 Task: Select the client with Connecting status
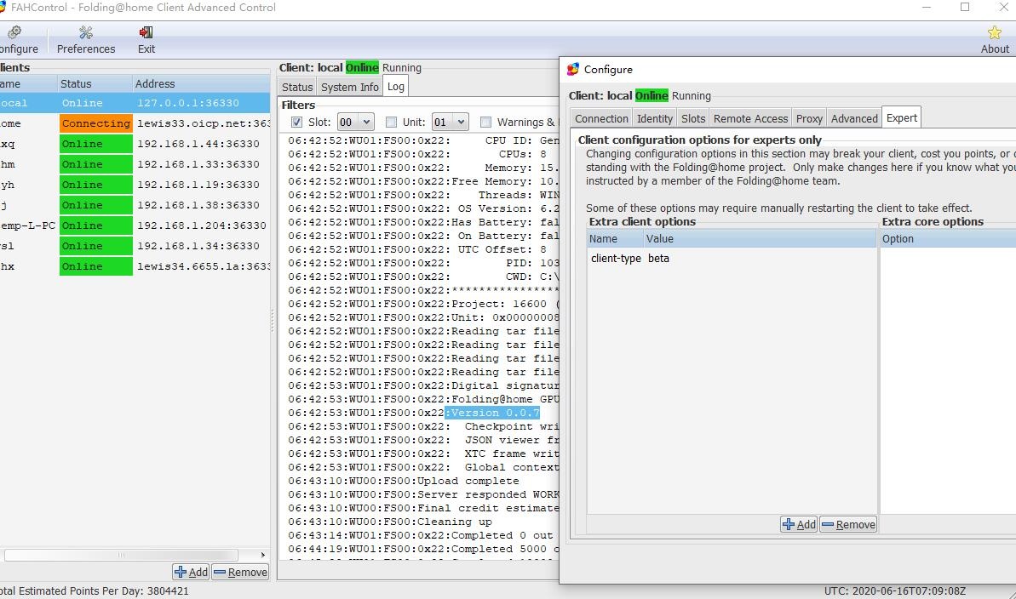[135, 123]
